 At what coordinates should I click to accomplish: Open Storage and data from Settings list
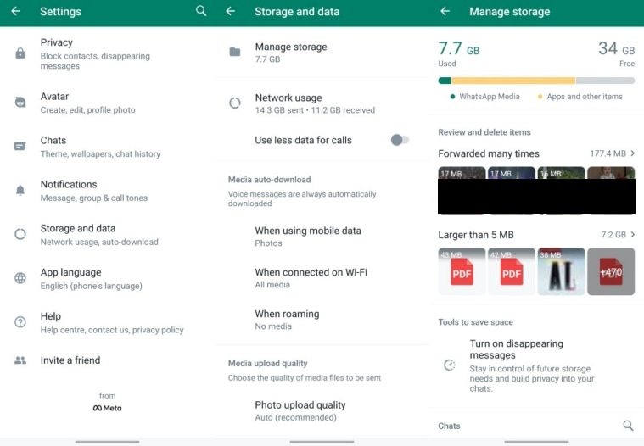coord(107,234)
